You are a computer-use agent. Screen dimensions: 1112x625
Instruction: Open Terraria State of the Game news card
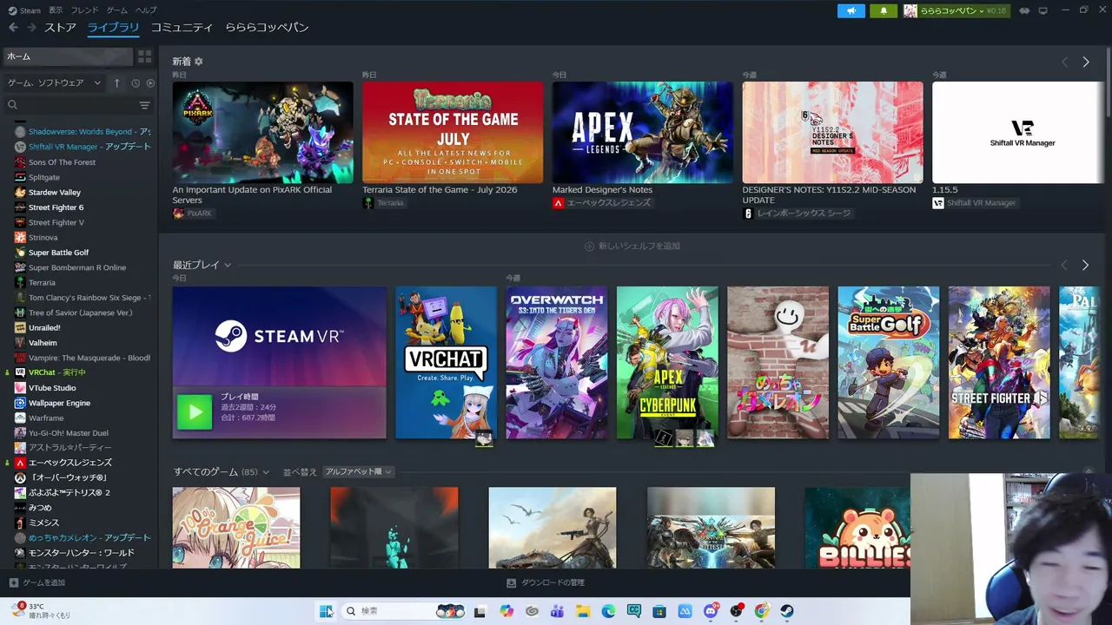[453, 132]
